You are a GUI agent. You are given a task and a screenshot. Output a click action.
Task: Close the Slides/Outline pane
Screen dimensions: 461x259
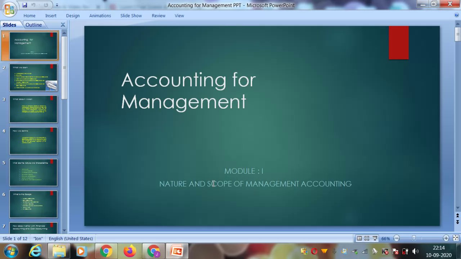(63, 25)
